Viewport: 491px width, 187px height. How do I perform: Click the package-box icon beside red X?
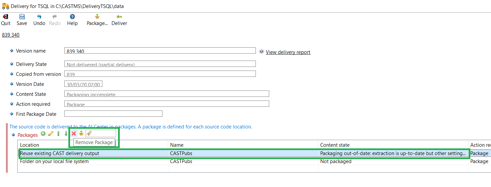(81, 133)
